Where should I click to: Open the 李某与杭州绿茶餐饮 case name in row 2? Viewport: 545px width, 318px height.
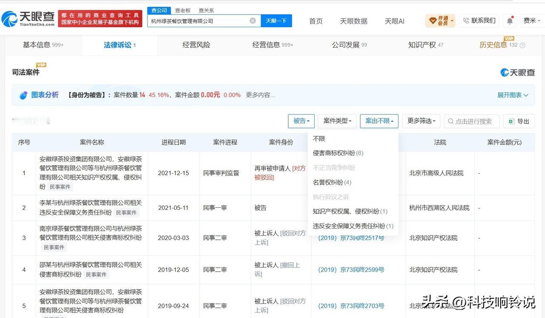point(91,207)
